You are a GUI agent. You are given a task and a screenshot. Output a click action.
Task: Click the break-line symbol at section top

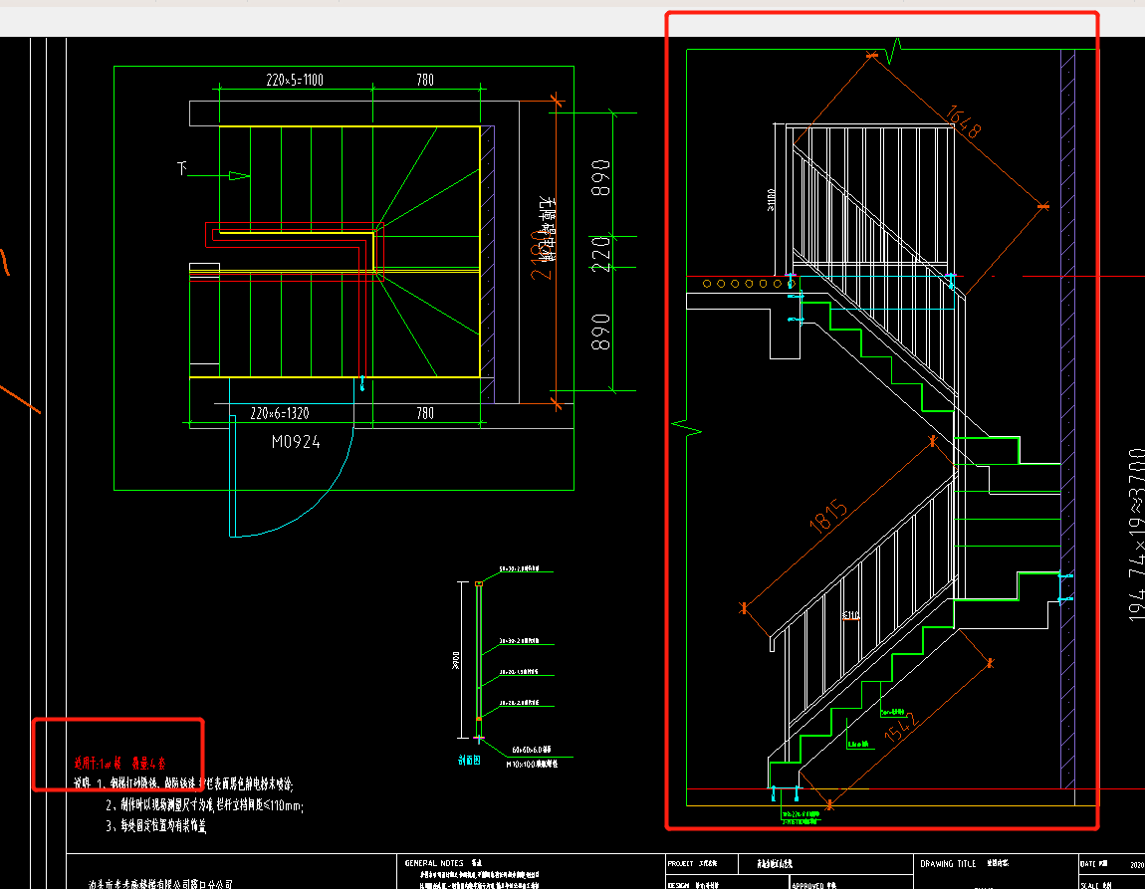point(894,51)
